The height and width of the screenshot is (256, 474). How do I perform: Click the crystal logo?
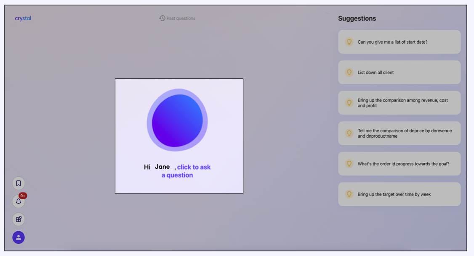23,18
